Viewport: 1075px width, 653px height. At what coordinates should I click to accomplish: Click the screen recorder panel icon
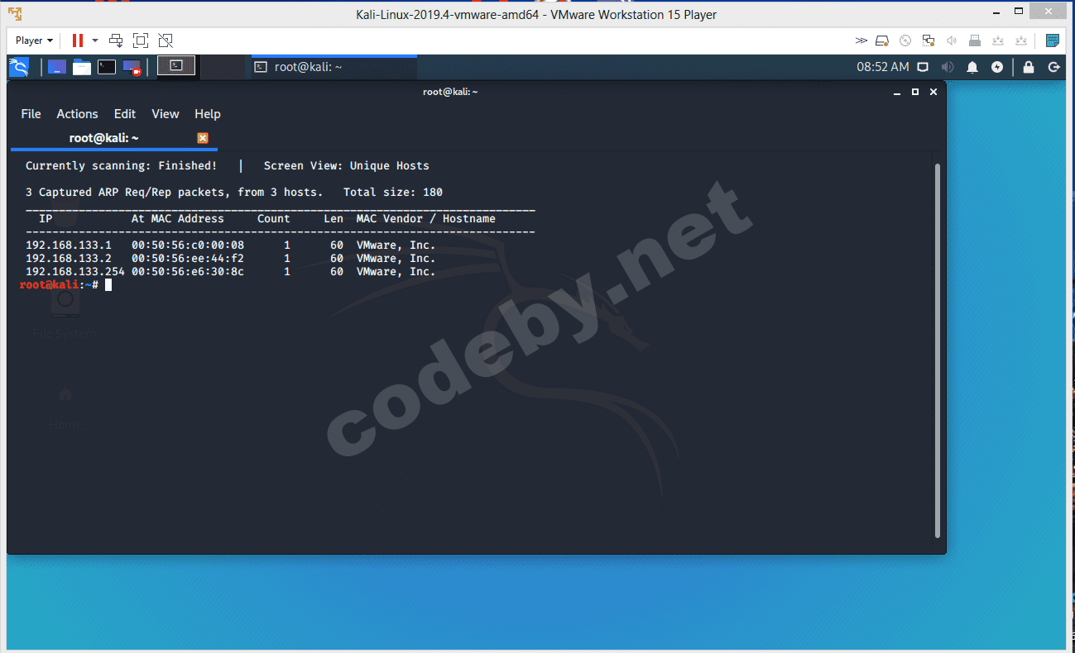tap(132, 68)
